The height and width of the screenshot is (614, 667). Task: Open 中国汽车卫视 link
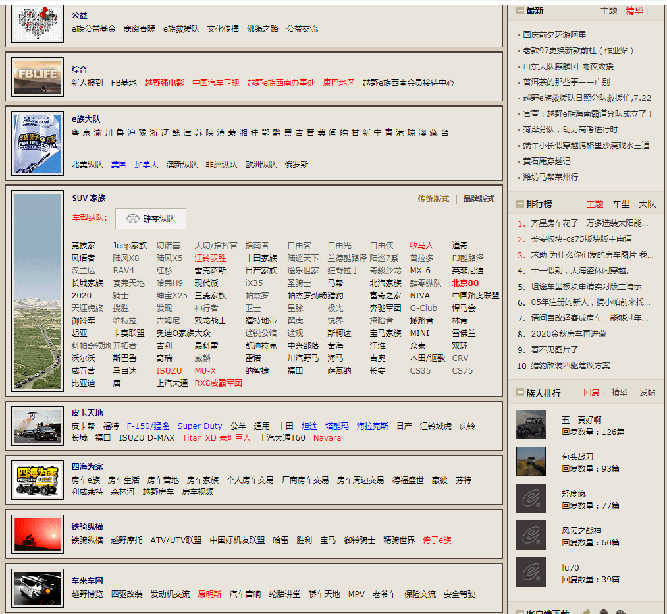coord(216,83)
